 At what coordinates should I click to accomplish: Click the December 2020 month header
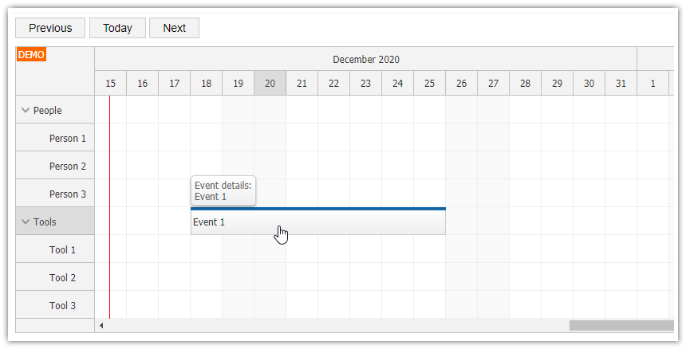(365, 60)
